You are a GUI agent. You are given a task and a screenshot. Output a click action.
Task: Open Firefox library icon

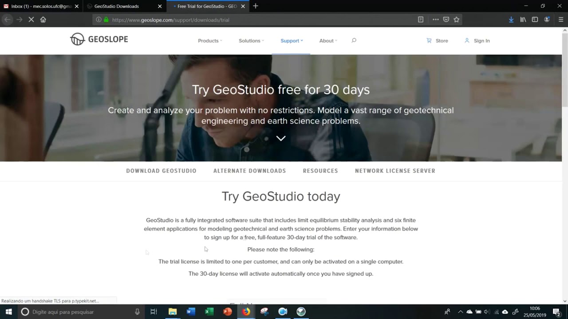click(523, 19)
